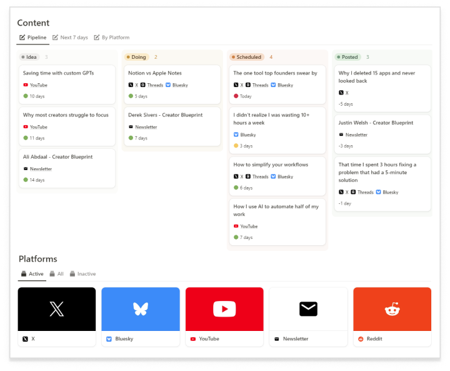Open 'Why most creators struggle to focus' card

click(67, 126)
